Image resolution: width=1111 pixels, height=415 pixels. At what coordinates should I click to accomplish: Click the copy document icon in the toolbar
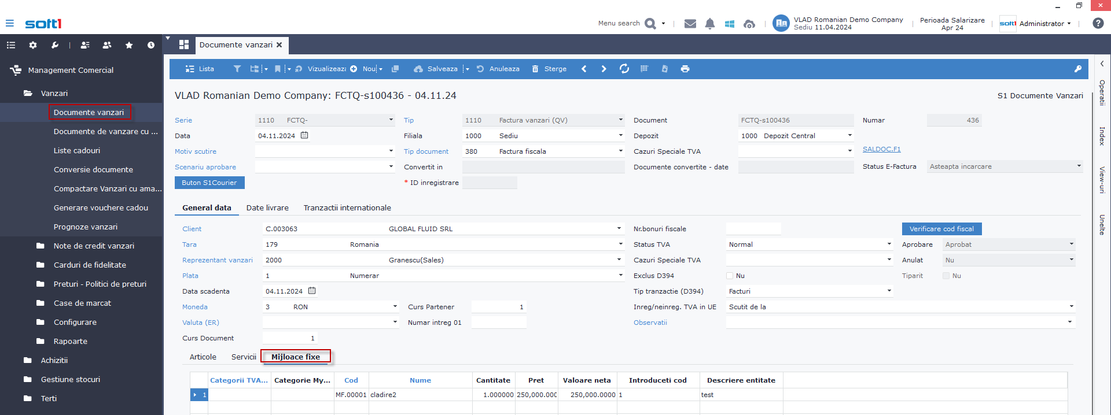(395, 69)
